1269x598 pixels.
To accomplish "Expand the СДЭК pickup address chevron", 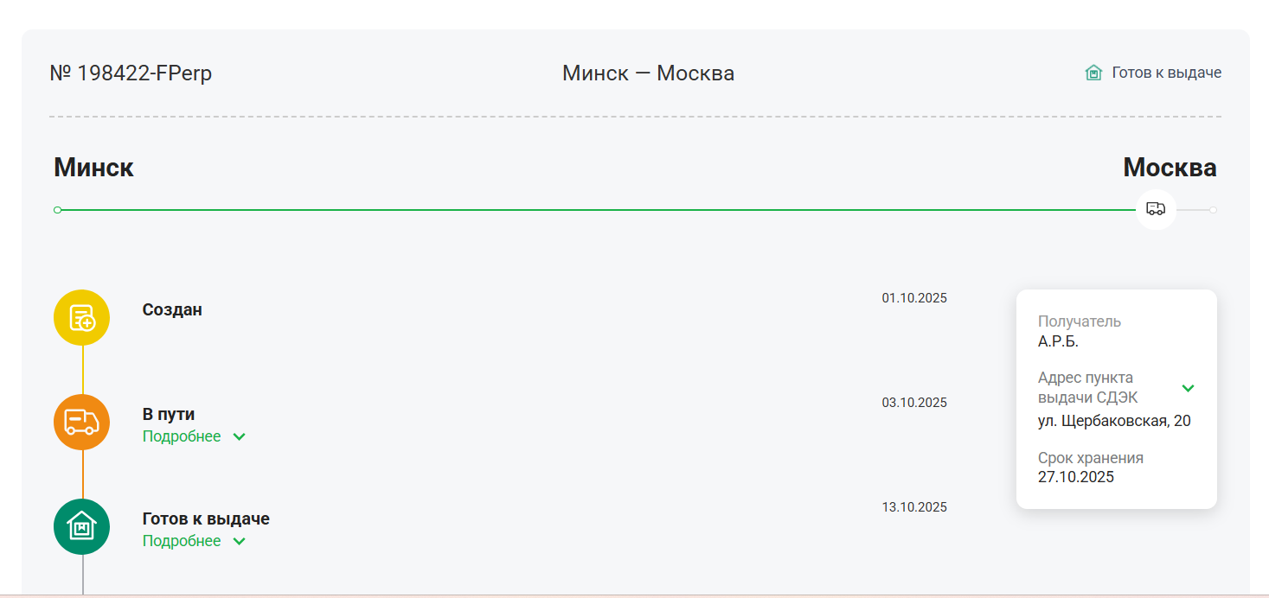I will point(1188,388).
